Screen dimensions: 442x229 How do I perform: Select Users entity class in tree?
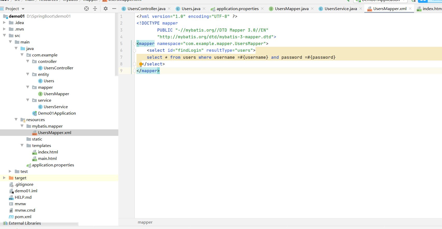[49, 81]
